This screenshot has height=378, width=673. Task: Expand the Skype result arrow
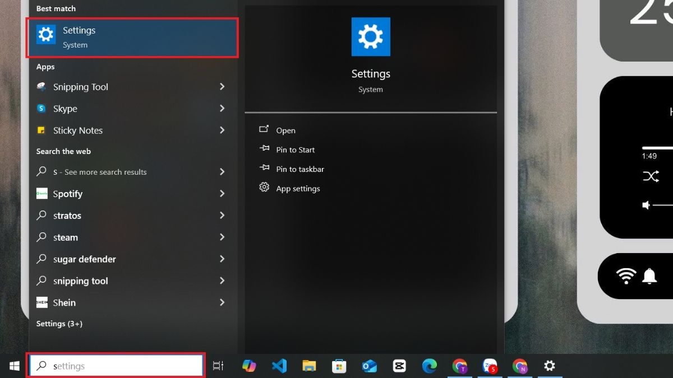(x=222, y=108)
